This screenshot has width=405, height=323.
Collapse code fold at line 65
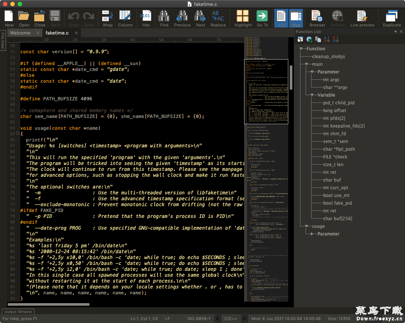(x=18, y=133)
